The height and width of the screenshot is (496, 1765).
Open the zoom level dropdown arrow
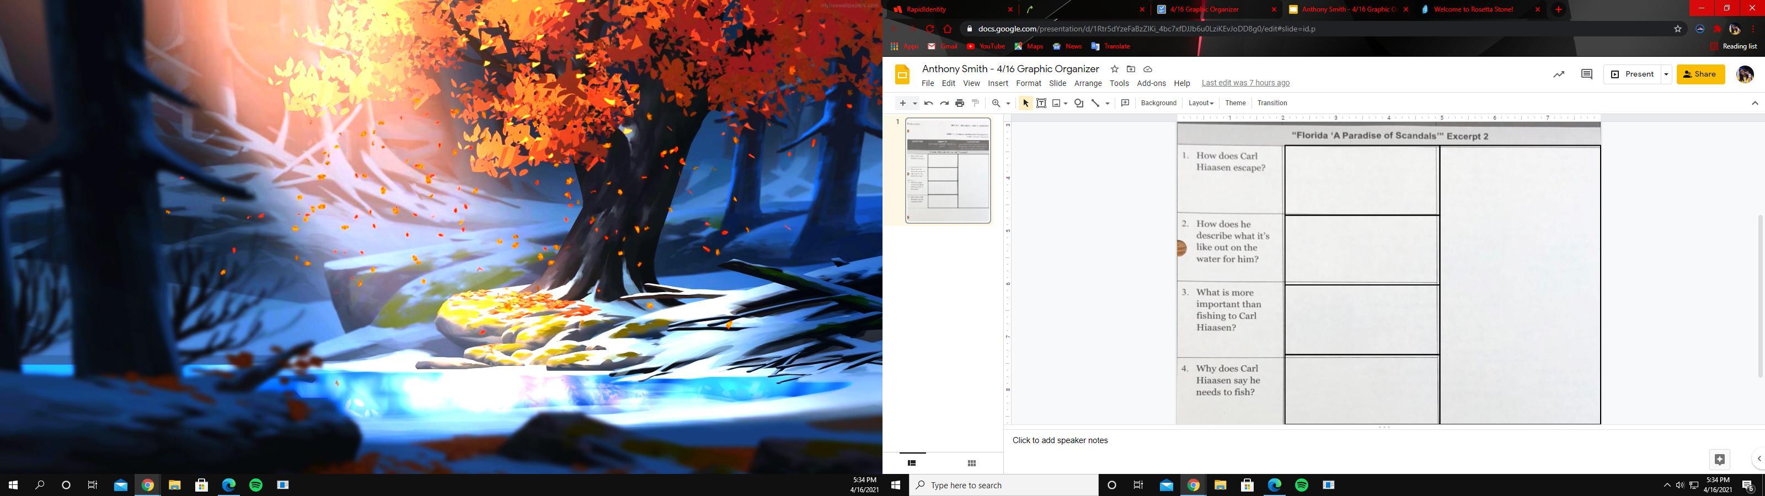click(x=1008, y=104)
